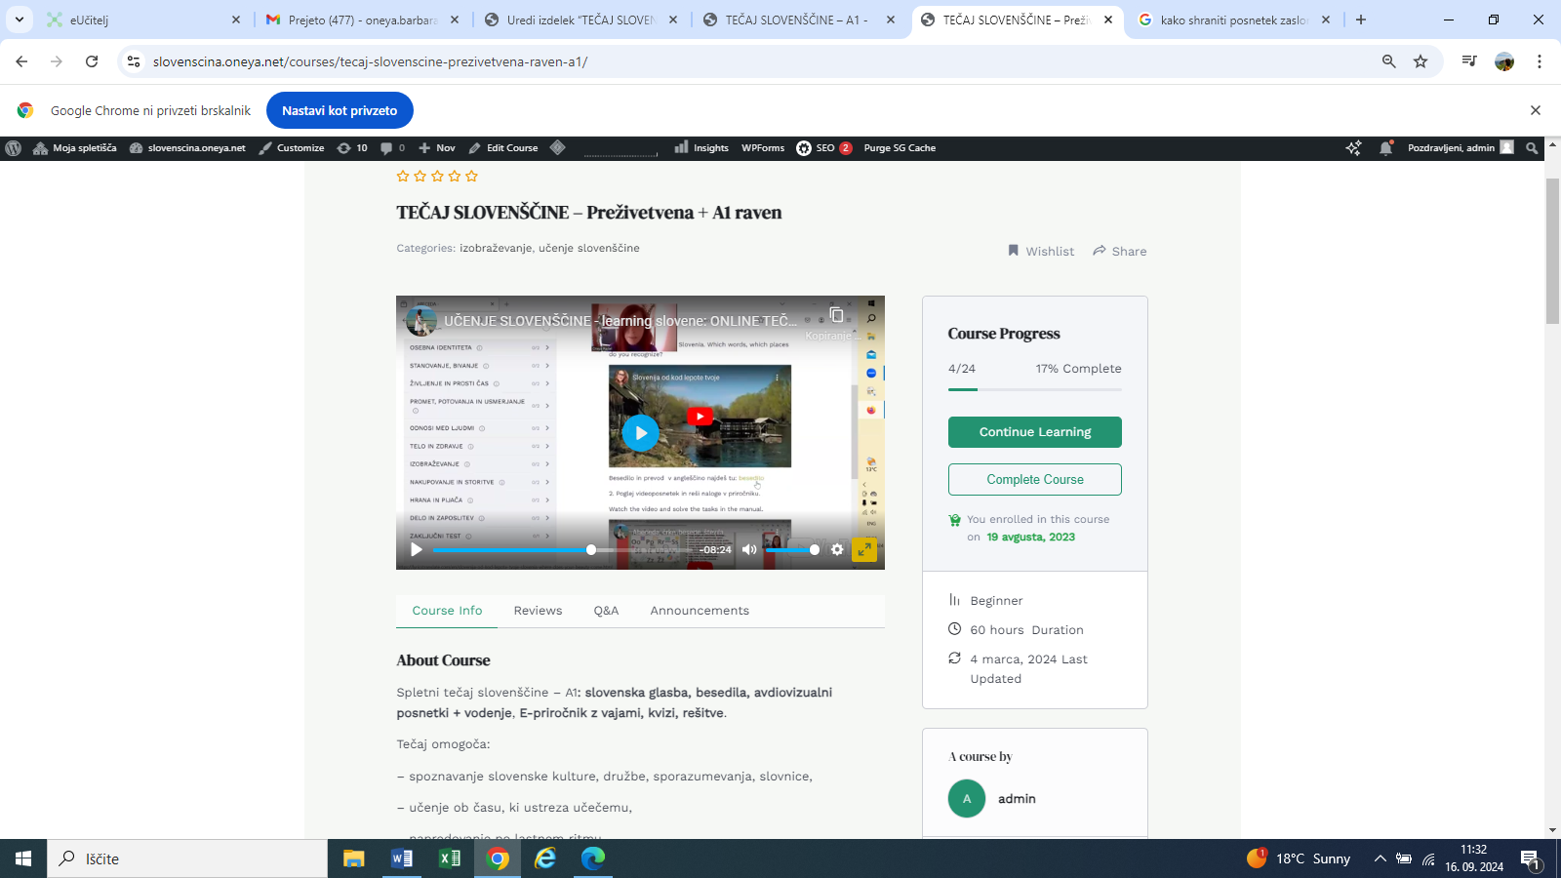
Task: Click the Word icon in taskbar
Action: tap(401, 858)
